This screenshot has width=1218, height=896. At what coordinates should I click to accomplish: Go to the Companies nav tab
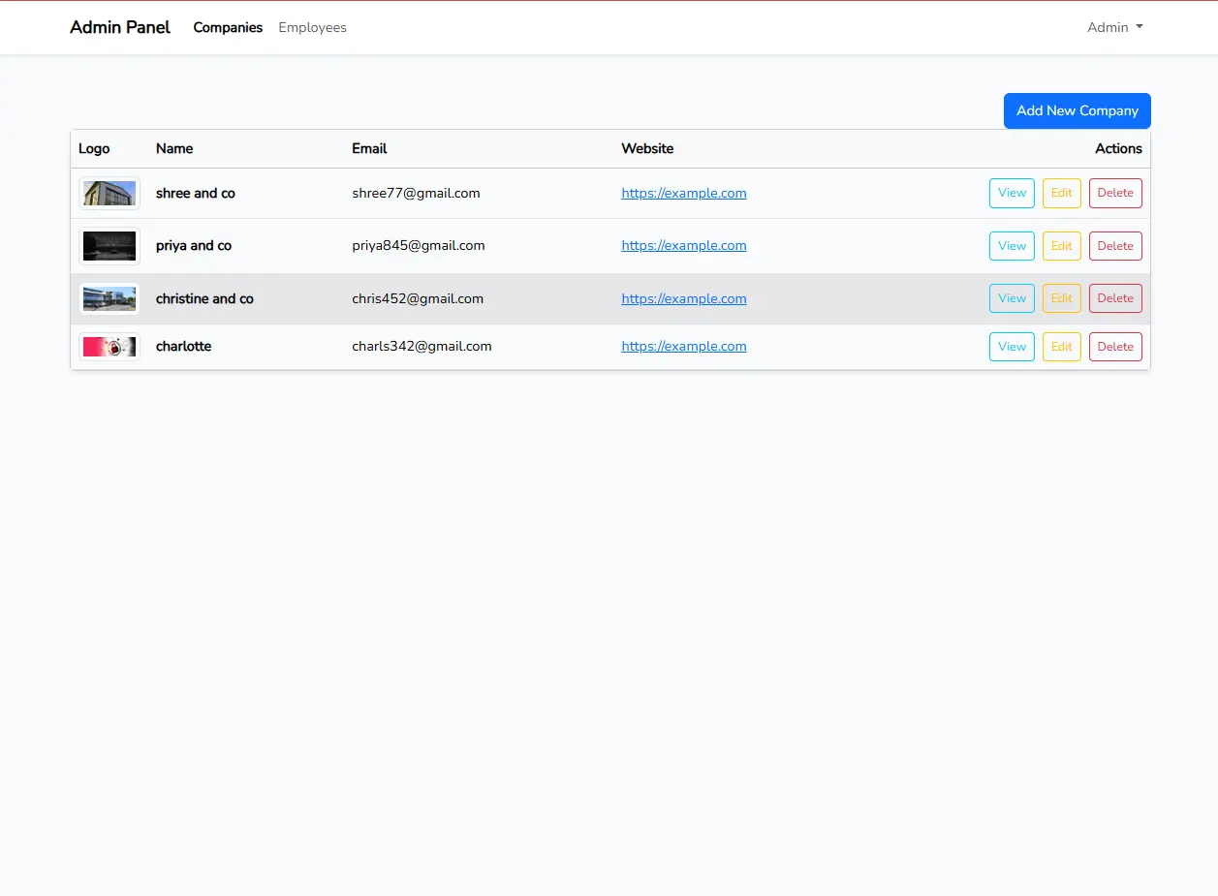click(228, 27)
